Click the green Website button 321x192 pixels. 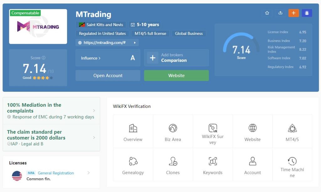[176, 75]
